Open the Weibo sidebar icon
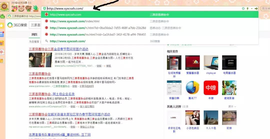This screenshot has width=270, height=139. 2,43
